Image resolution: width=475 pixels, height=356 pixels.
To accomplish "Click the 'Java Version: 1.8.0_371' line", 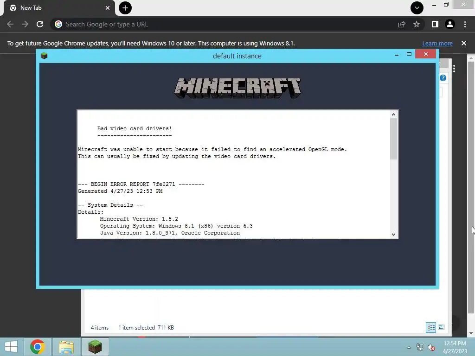I will click(170, 233).
